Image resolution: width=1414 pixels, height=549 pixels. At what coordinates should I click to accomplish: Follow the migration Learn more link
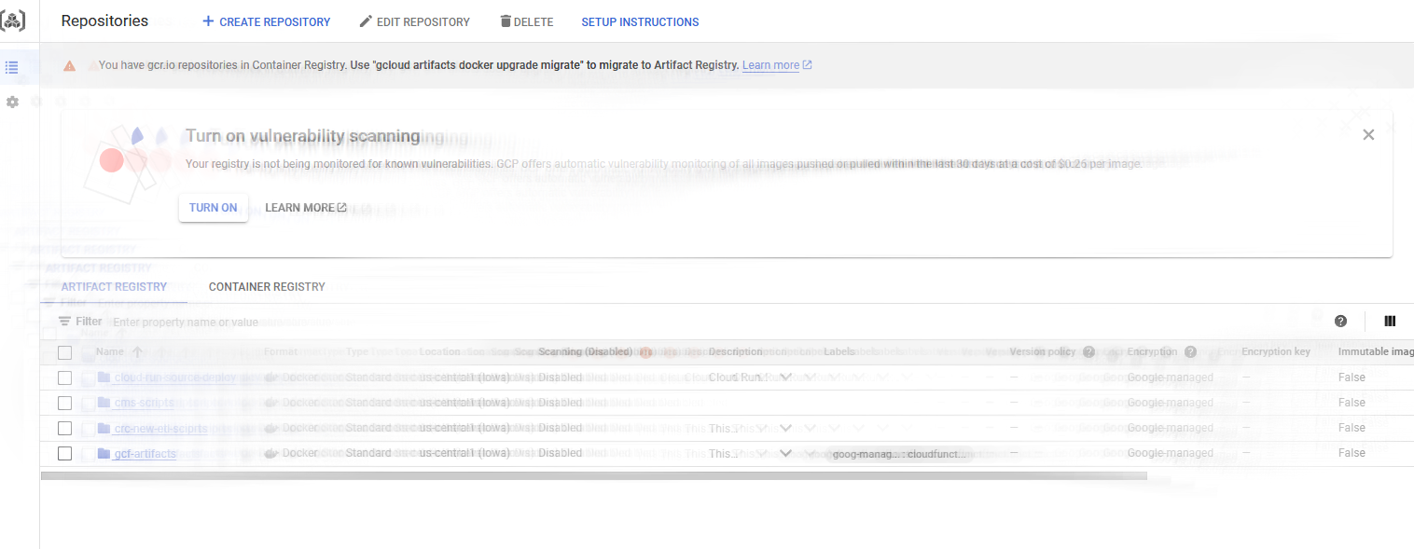click(777, 65)
